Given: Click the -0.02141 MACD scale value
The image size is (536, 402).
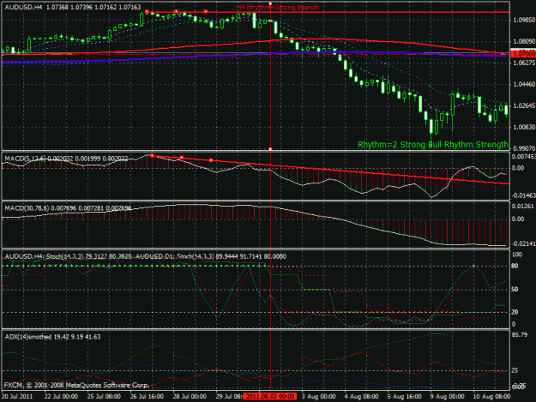Looking at the screenshot, I should click(x=523, y=244).
